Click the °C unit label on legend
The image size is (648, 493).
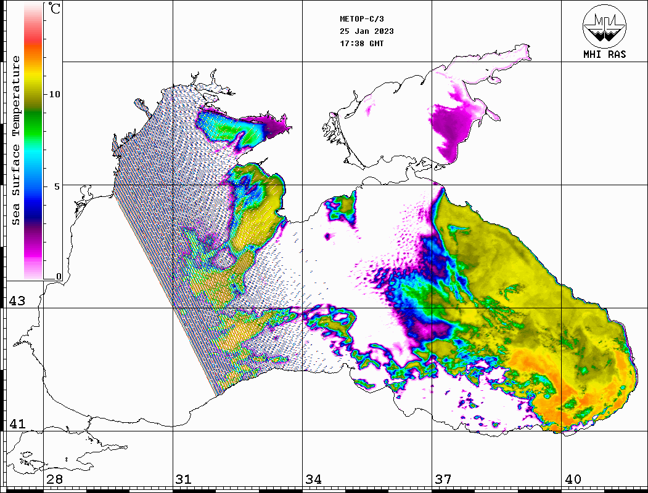tap(54, 8)
